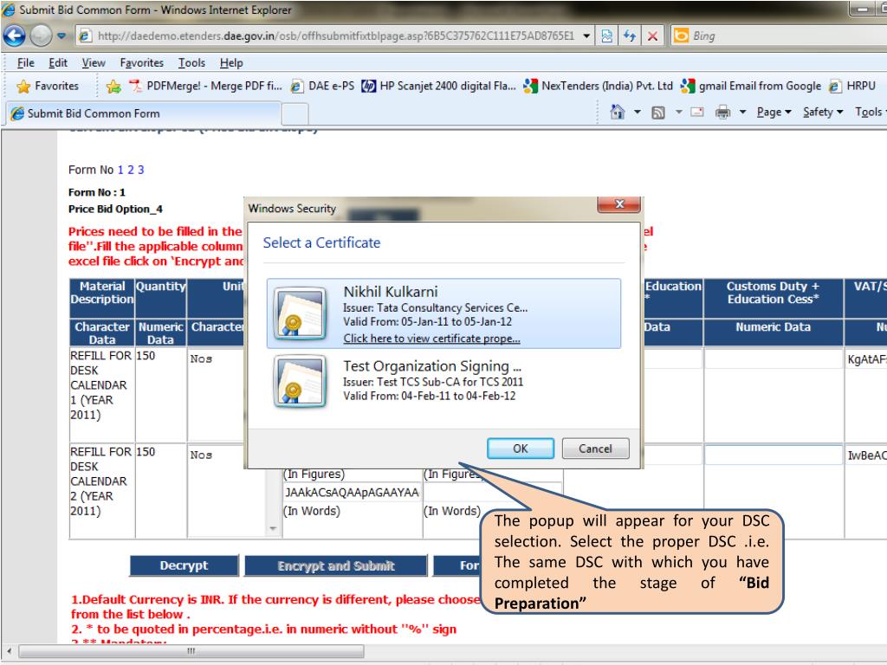Open the Tools command bar menu
The image size is (887, 665).
pos(870,112)
